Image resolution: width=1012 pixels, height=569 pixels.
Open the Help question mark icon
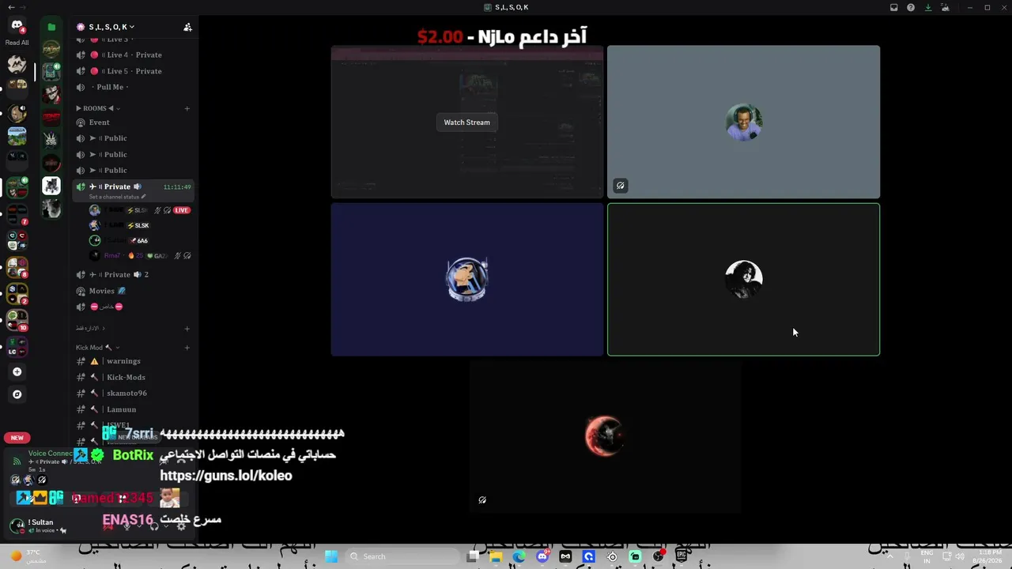911,7
